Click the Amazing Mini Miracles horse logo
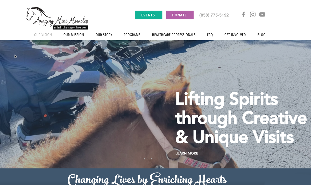 tap(57, 18)
